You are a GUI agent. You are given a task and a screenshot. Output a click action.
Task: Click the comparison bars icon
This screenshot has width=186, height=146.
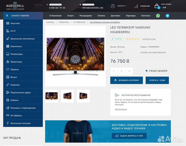point(136,6)
